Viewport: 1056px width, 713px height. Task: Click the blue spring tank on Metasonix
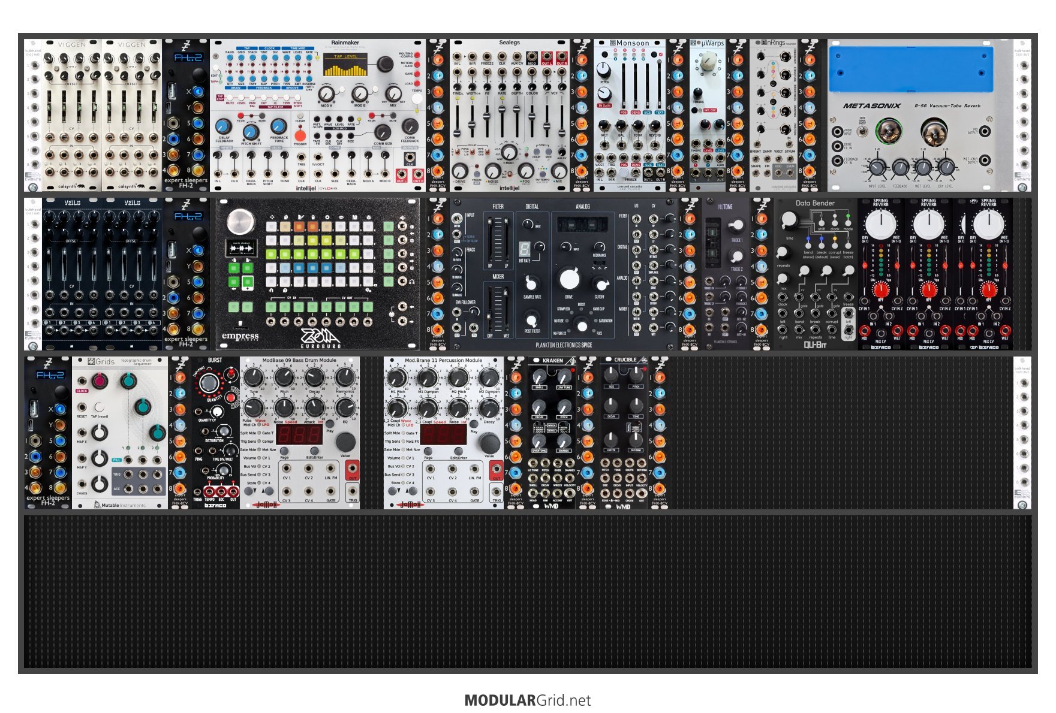[x=910, y=69]
